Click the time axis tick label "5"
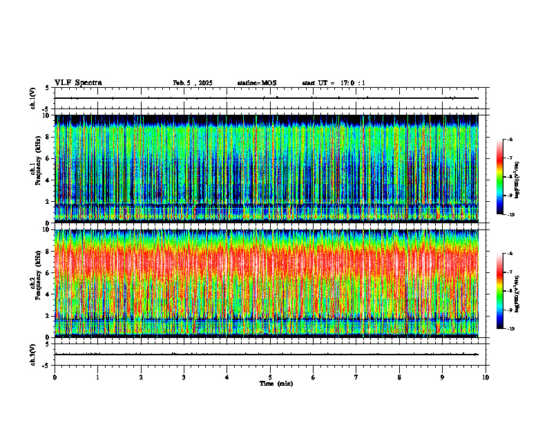Viewport: 547px width, 423px height. (270, 377)
